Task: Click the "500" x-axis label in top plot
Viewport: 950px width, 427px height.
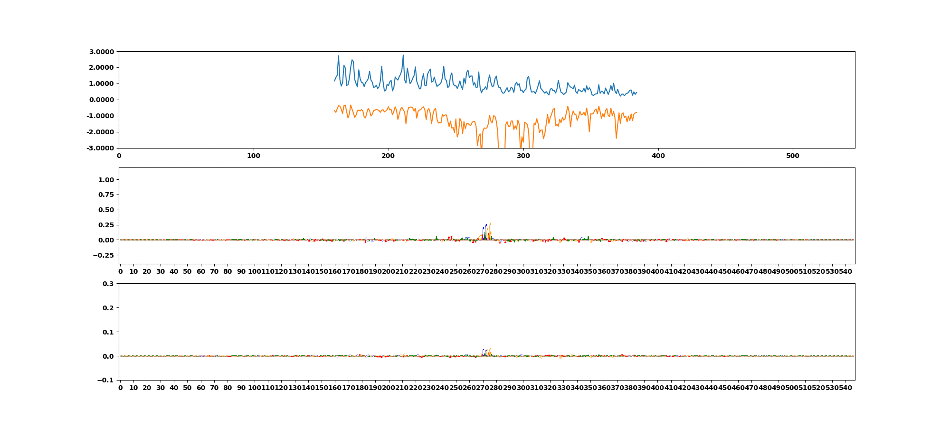Action: (x=793, y=156)
